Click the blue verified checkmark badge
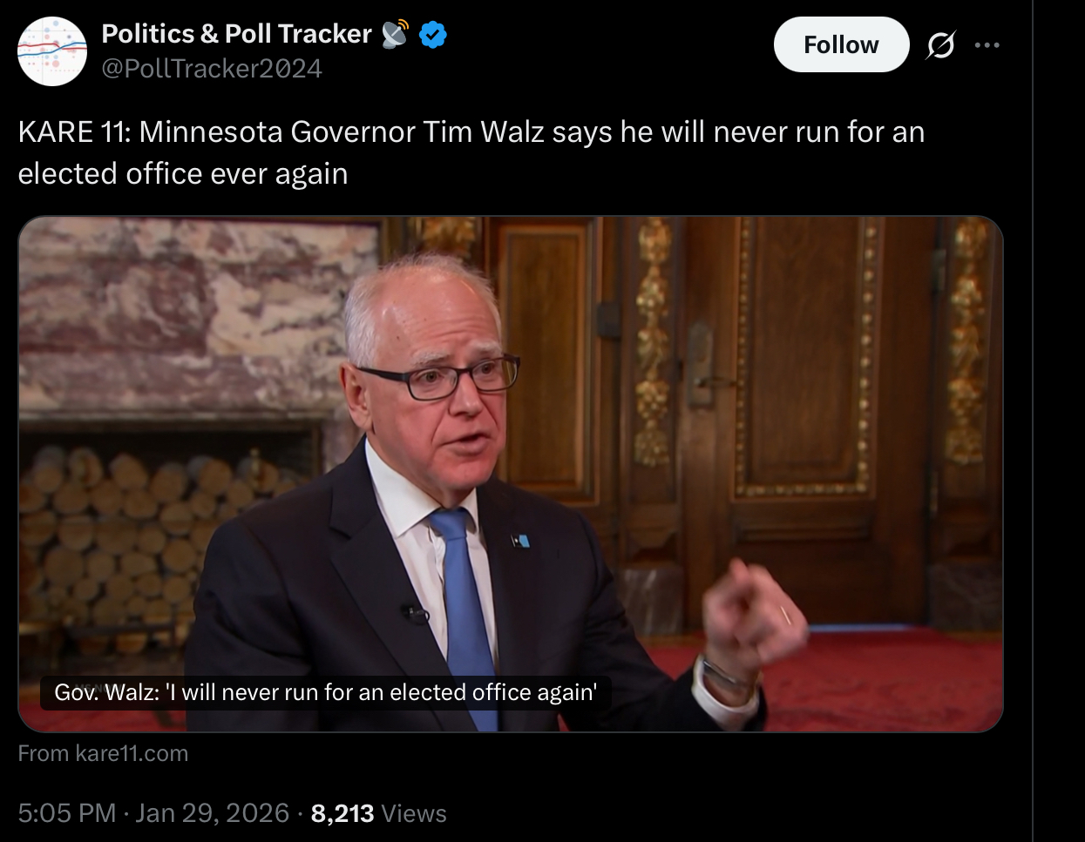1085x842 pixels. [433, 34]
